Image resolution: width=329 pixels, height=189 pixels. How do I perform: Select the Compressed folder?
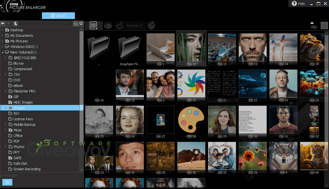[x=23, y=69]
